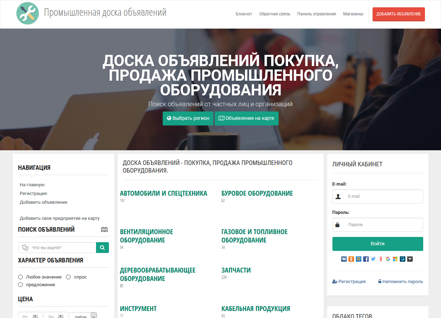
Task: Expand more social login options arrow
Action: pos(410,259)
